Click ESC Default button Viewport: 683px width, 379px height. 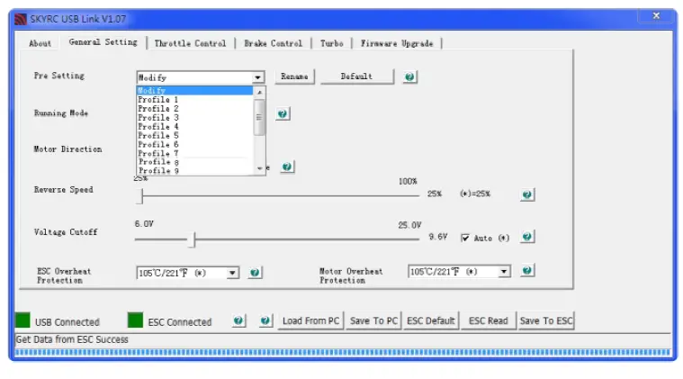click(431, 321)
